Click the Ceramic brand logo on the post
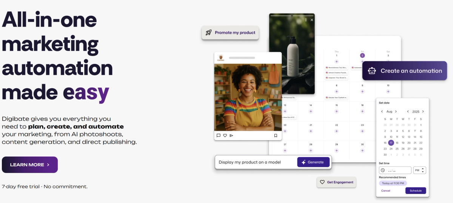Viewport: 453px width, 203px height. pyautogui.click(x=221, y=58)
